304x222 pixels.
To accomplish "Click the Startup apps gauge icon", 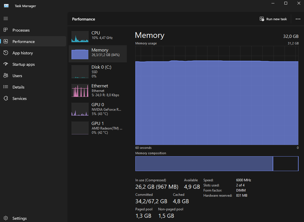I will [x=6, y=64].
